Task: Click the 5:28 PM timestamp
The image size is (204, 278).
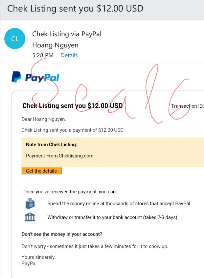Action: 43,55
